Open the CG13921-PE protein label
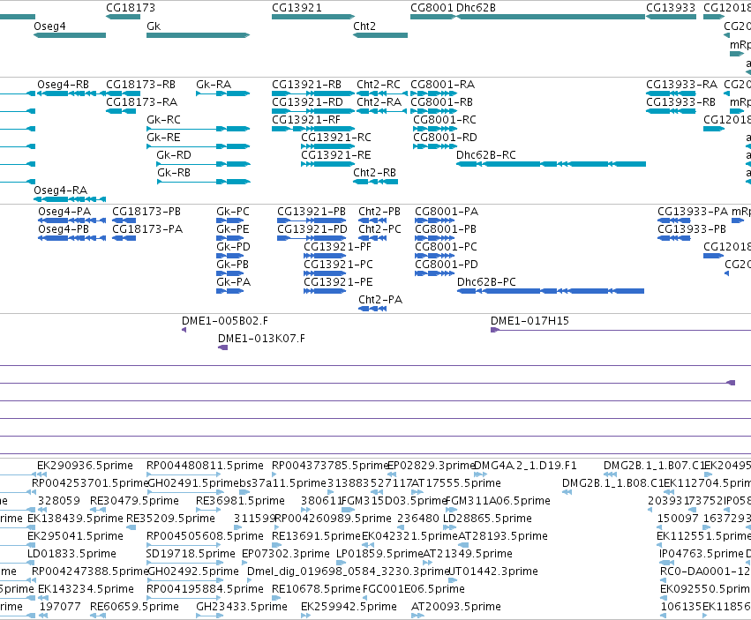The height and width of the screenshot is (620, 751). [x=338, y=282]
